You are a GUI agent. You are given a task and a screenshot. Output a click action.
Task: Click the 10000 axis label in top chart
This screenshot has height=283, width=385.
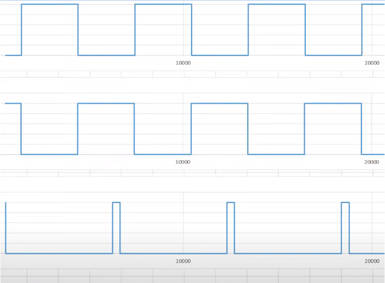pyautogui.click(x=183, y=63)
